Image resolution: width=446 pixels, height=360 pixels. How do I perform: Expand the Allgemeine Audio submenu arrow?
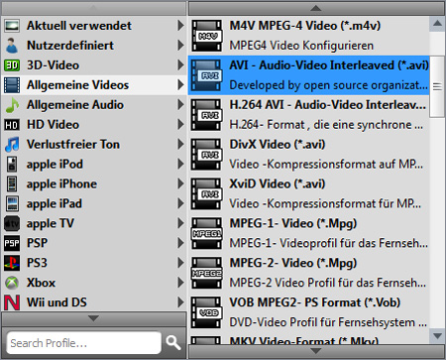(180, 105)
